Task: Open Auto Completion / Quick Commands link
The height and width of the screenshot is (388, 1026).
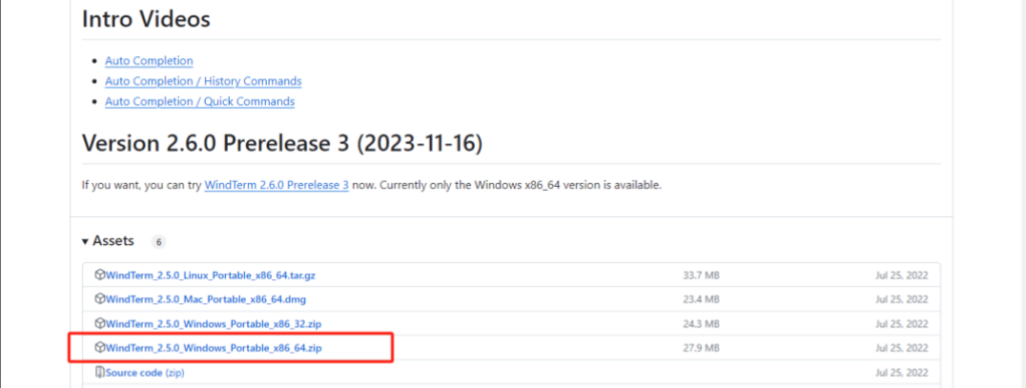Action: [199, 101]
